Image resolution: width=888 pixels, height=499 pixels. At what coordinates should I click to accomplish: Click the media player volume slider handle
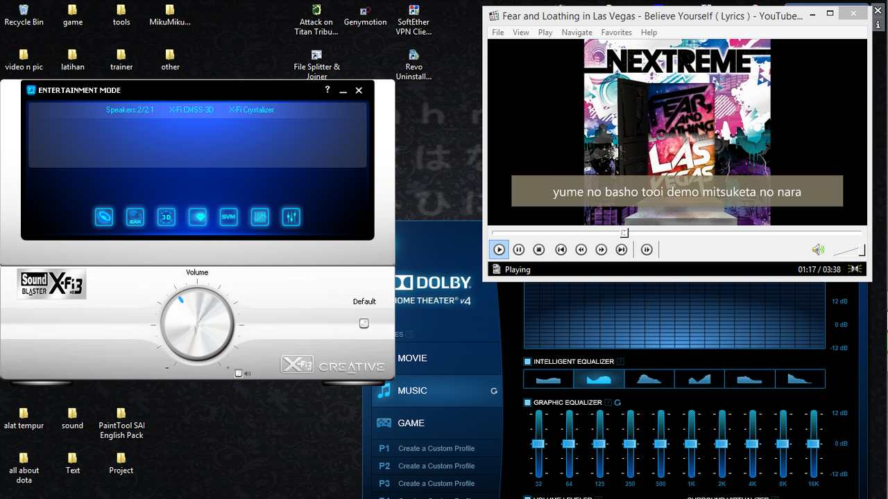pyautogui.click(x=862, y=249)
